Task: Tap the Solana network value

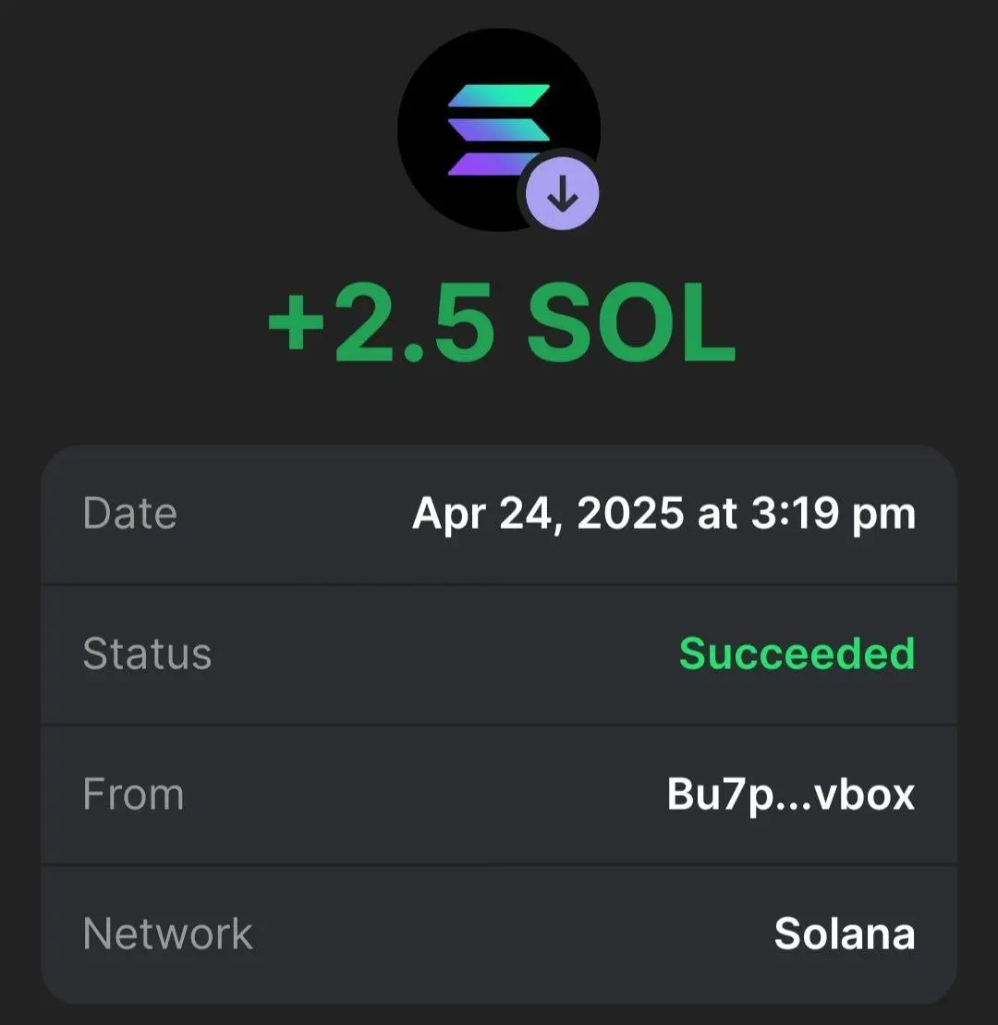Action: (x=845, y=933)
